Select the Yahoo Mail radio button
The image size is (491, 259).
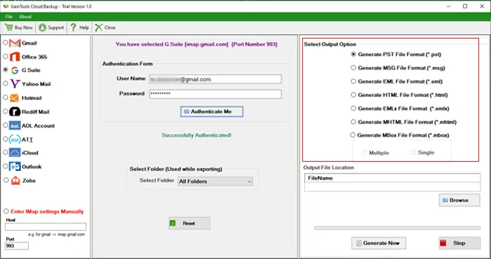pyautogui.click(x=6, y=84)
